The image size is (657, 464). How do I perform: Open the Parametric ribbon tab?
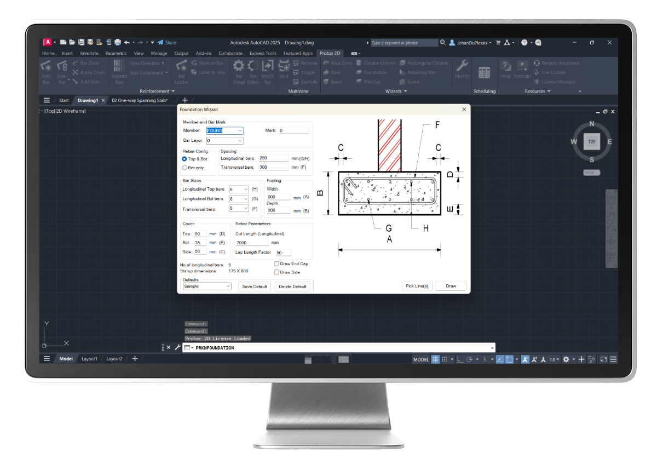coord(116,53)
